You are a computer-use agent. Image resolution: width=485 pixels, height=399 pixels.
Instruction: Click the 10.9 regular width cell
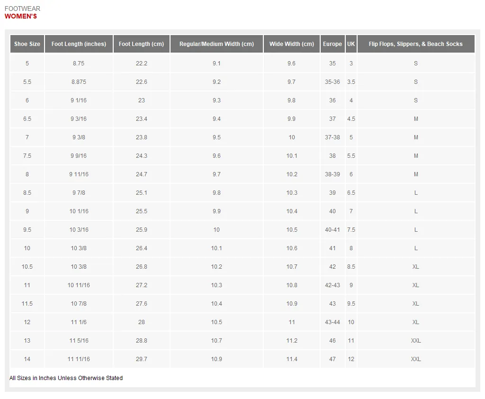(x=216, y=359)
